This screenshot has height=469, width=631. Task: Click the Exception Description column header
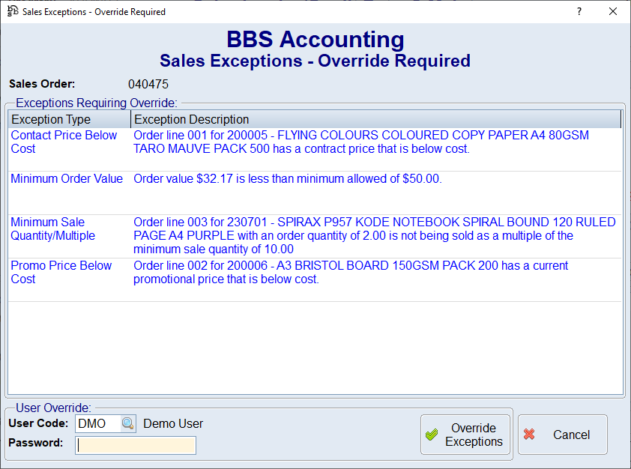click(375, 120)
